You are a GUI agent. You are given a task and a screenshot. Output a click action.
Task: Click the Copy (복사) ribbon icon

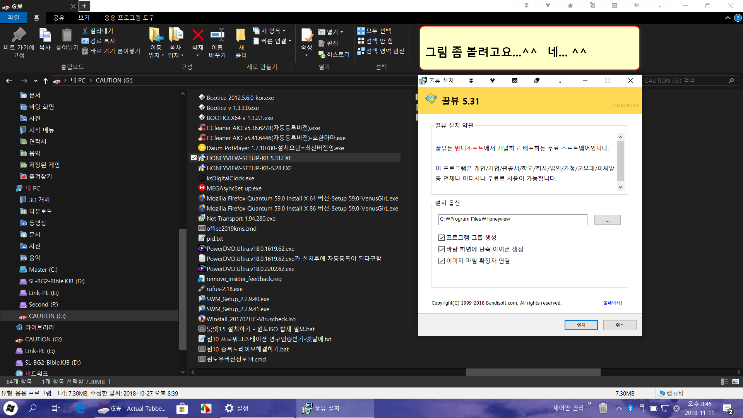[45, 35]
